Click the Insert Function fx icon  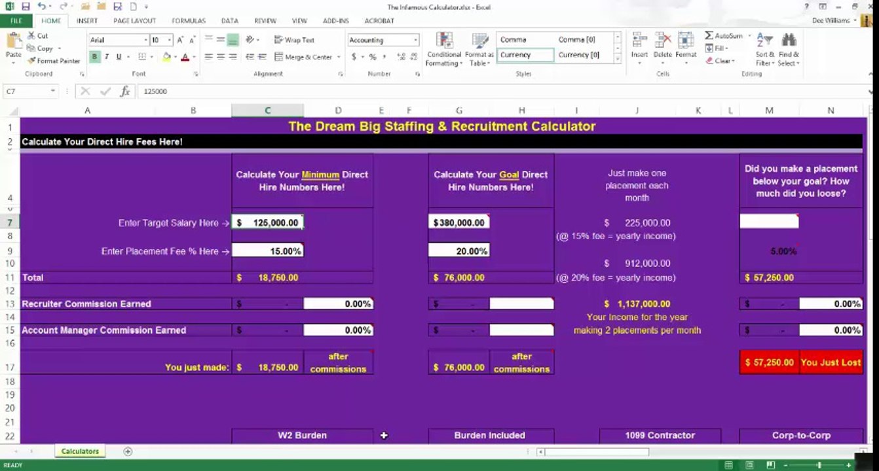(125, 92)
